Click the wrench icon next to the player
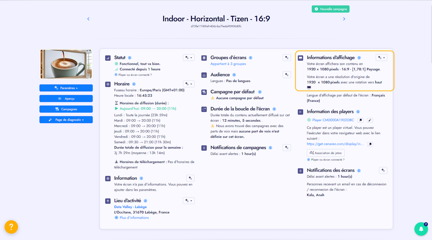 (370, 120)
